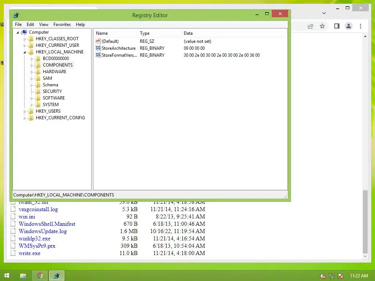Expand HKEY_USERS arrow

click(25, 111)
